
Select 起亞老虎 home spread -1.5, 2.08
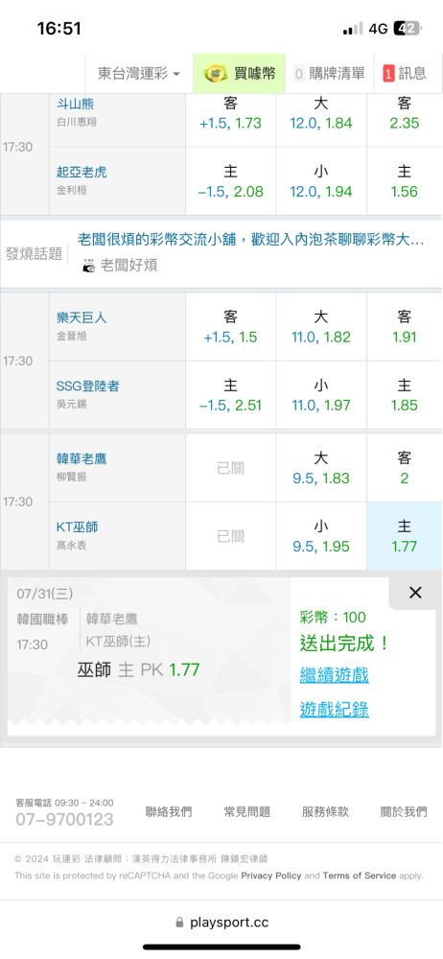(x=231, y=181)
